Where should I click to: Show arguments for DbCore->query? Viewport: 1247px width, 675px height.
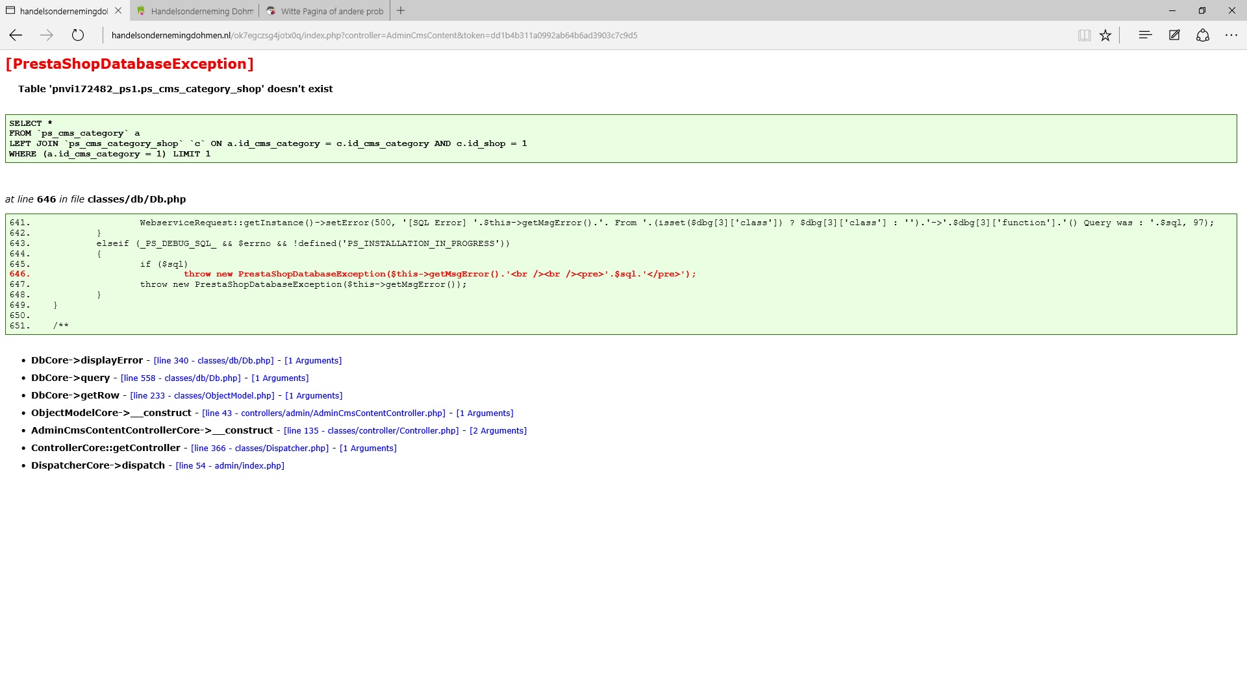(x=280, y=378)
